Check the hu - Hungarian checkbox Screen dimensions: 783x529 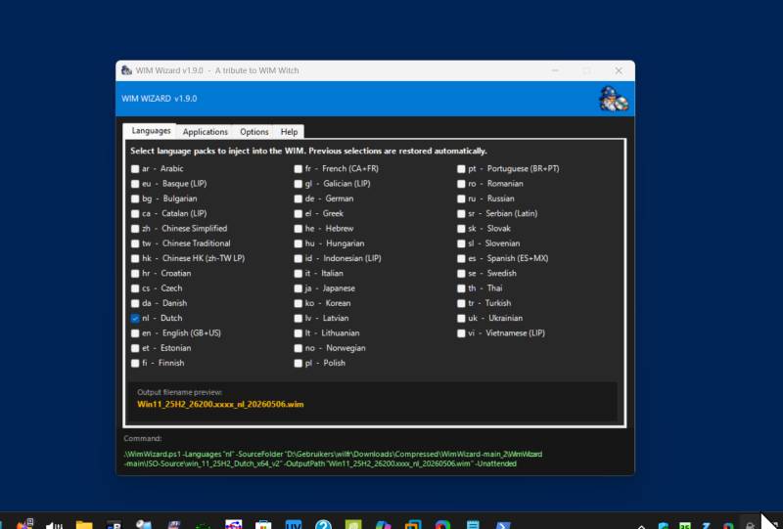pyautogui.click(x=299, y=243)
